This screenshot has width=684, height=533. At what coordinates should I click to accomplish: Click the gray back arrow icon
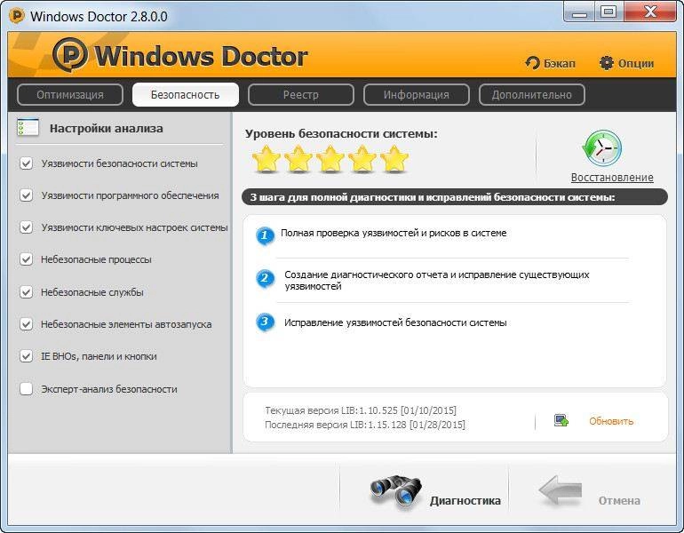[561, 490]
